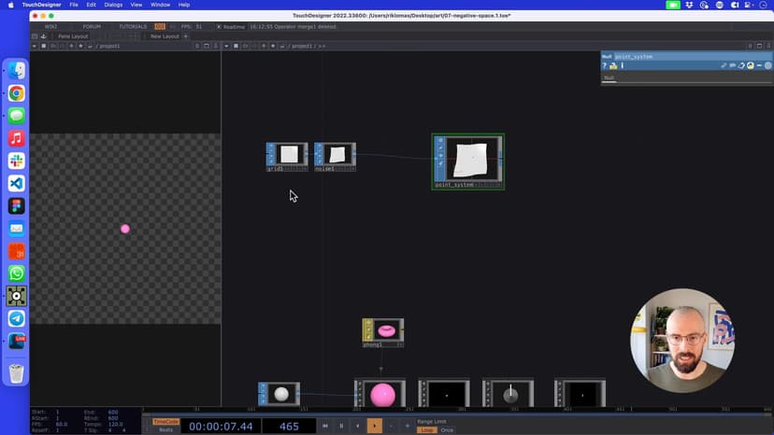The image size is (774, 435).
Task: Open the TUTORIALS link
Action: tap(132, 26)
